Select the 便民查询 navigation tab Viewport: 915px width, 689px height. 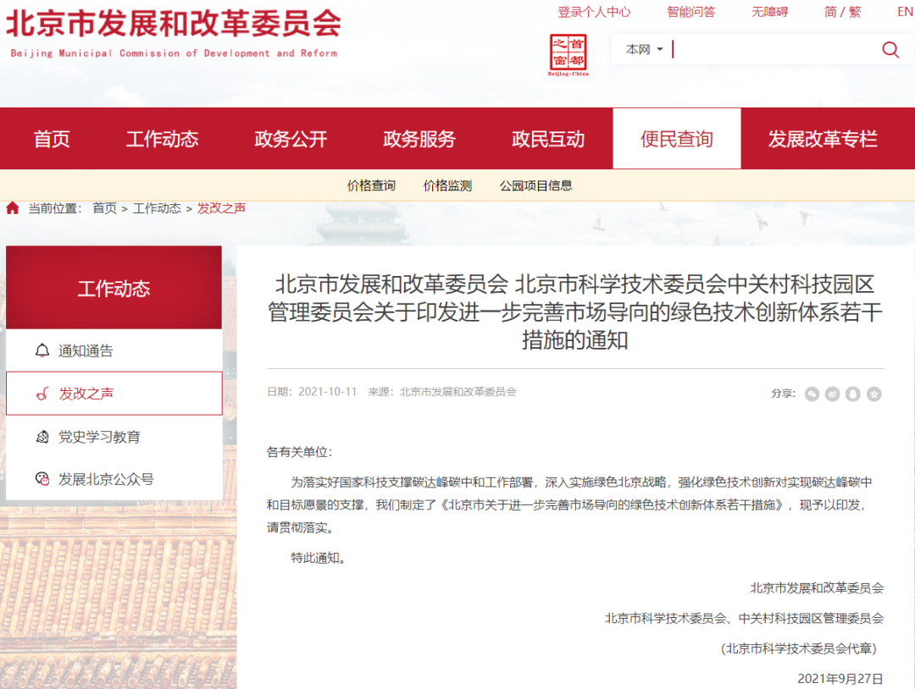pyautogui.click(x=677, y=139)
